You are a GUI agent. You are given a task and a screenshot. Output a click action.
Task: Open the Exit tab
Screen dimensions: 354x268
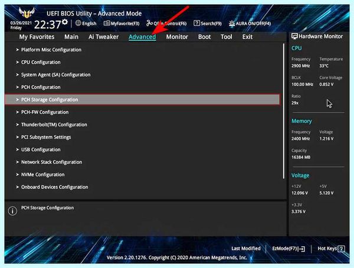247,37
